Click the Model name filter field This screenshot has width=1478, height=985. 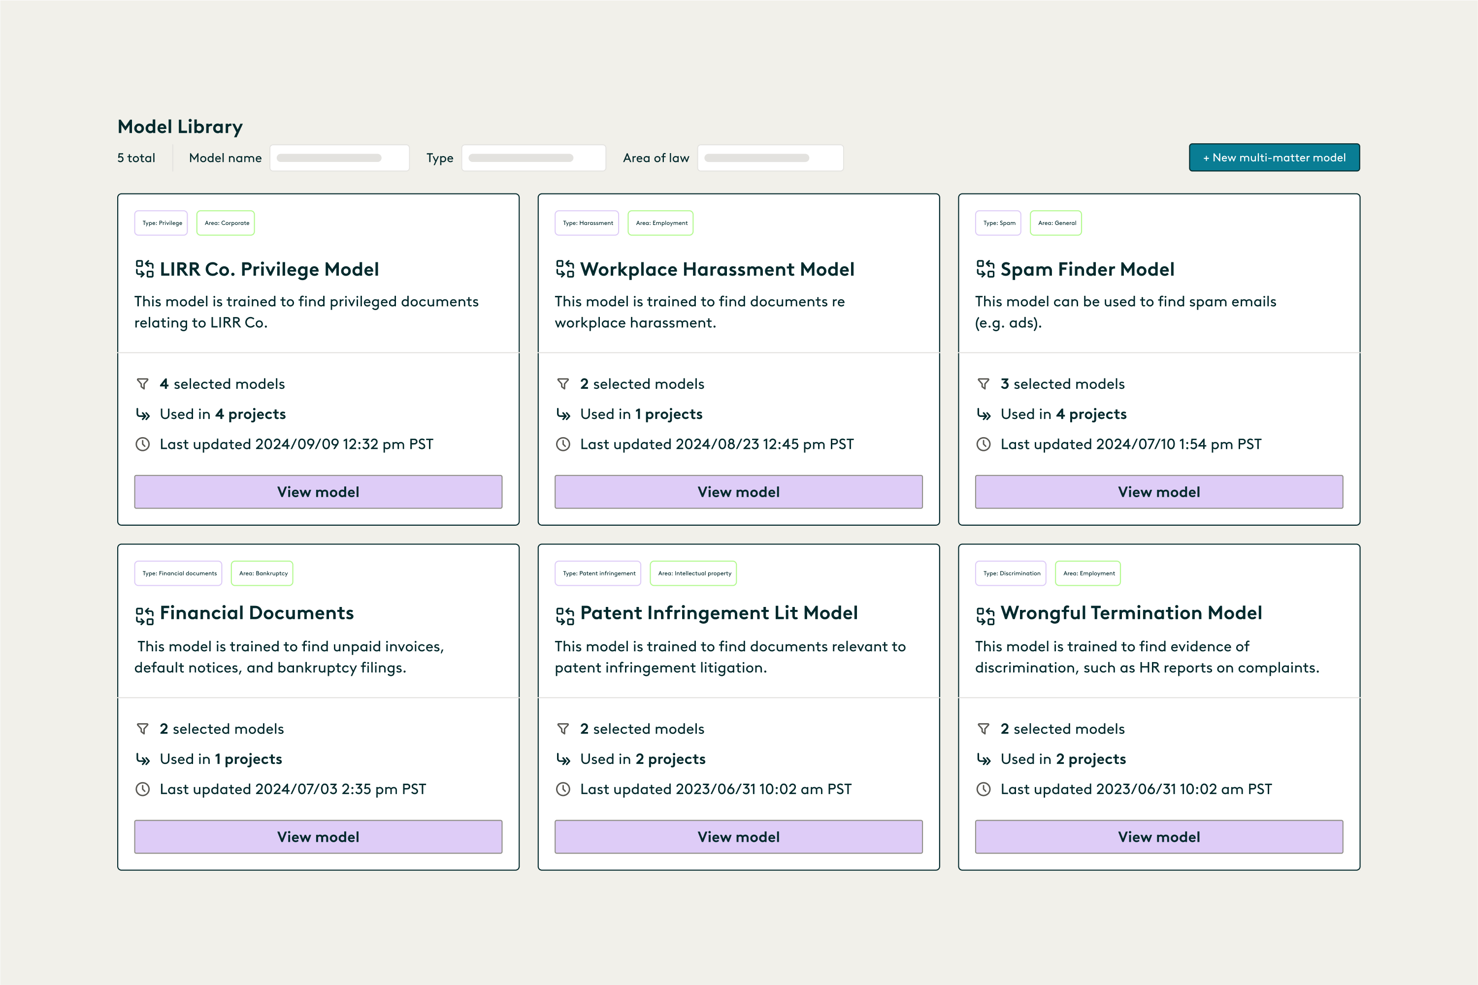[339, 158]
